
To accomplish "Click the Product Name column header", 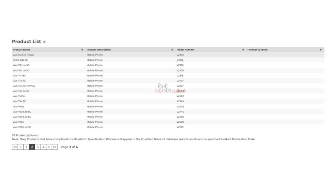I will [x=22, y=50].
